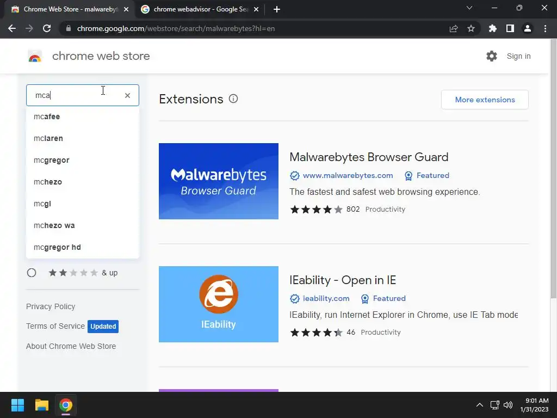The width and height of the screenshot is (557, 418).
Task: Open the www.malwarebytes.com publisher link
Action: point(348,175)
